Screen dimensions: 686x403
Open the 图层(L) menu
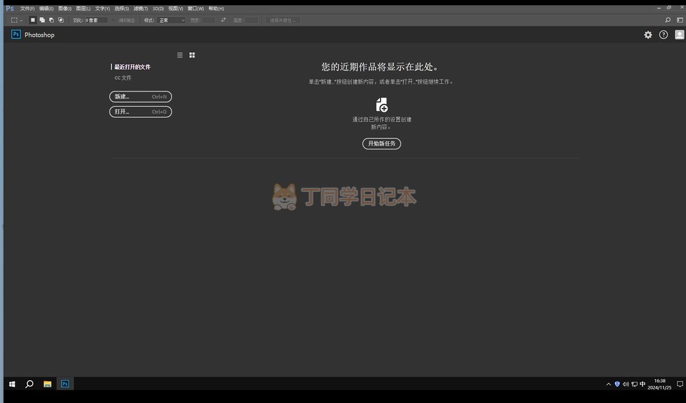tap(83, 8)
